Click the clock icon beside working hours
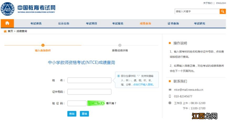Image resolution: width=227 pixels, height=124 pixels. (x=170, y=103)
